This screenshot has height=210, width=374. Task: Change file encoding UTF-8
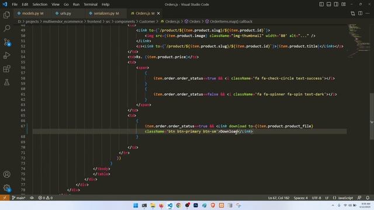[x=316, y=198]
